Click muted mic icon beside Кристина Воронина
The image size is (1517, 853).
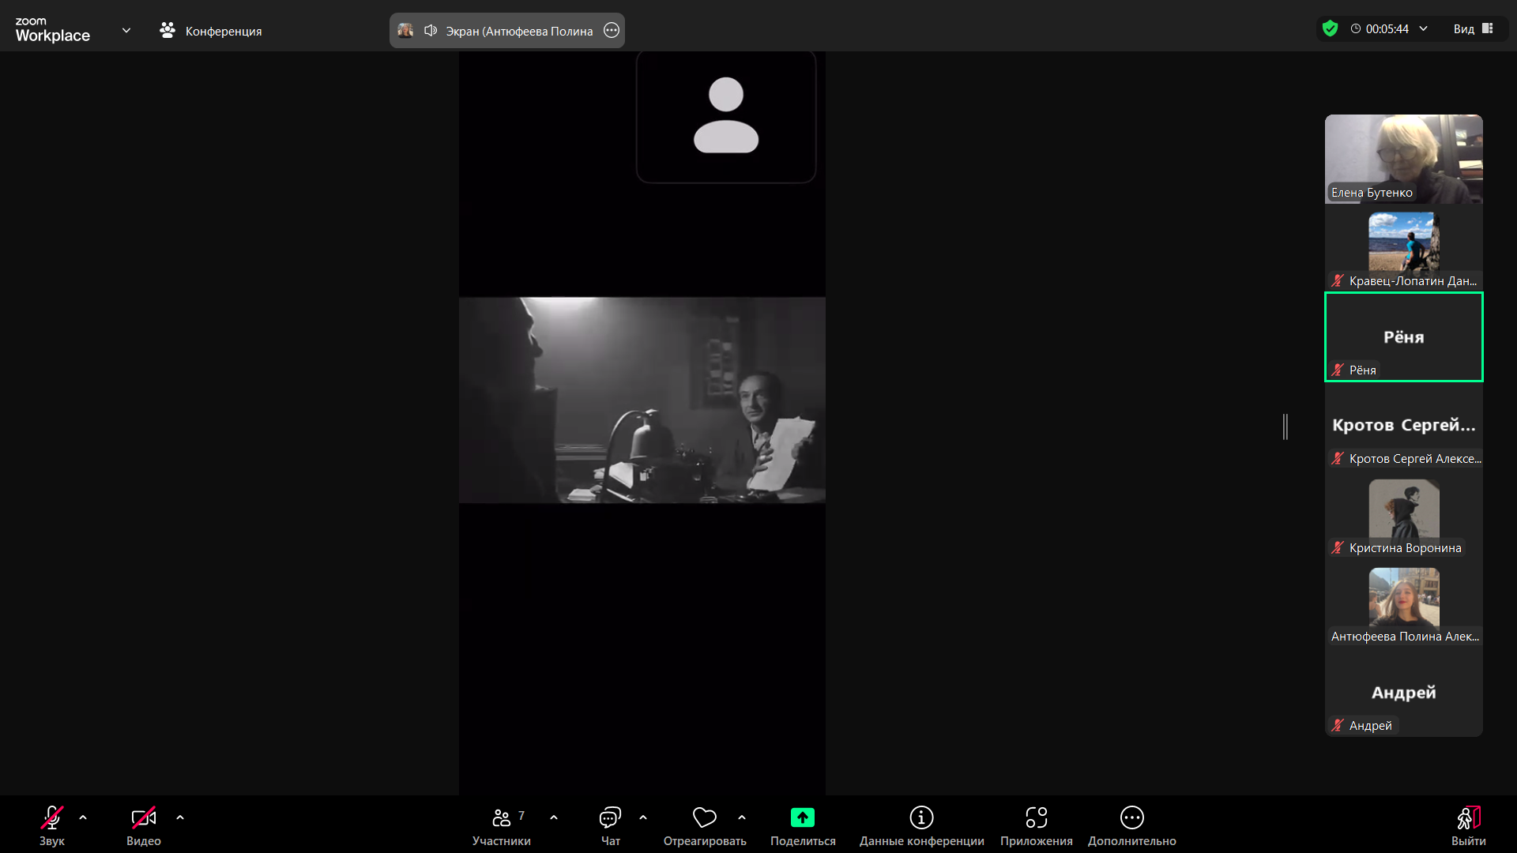pos(1338,547)
